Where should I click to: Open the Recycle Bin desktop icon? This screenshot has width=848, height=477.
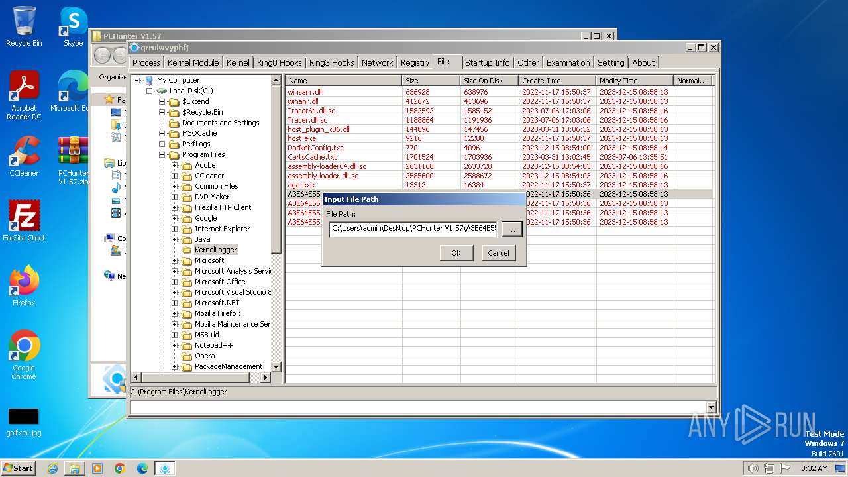(24, 26)
